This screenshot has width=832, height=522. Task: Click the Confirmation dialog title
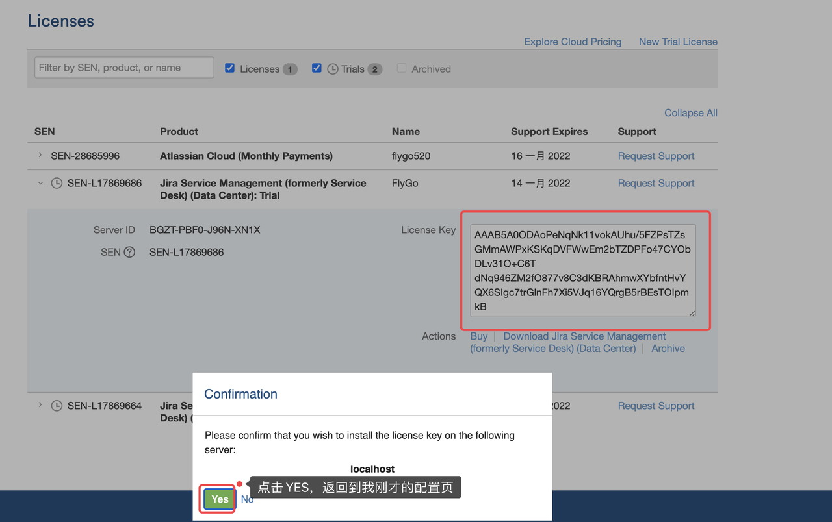point(240,394)
